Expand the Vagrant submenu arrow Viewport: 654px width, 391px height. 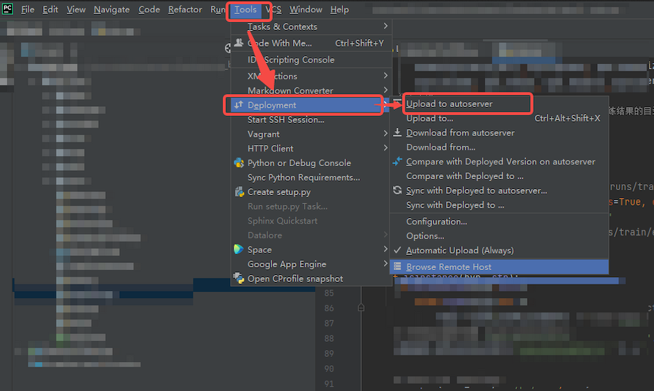tap(385, 133)
